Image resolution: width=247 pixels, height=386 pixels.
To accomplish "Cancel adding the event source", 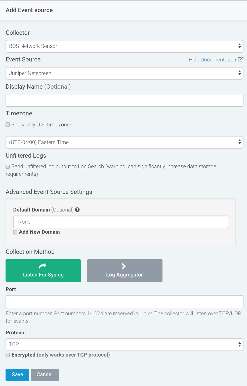I will pyautogui.click(x=45, y=375).
